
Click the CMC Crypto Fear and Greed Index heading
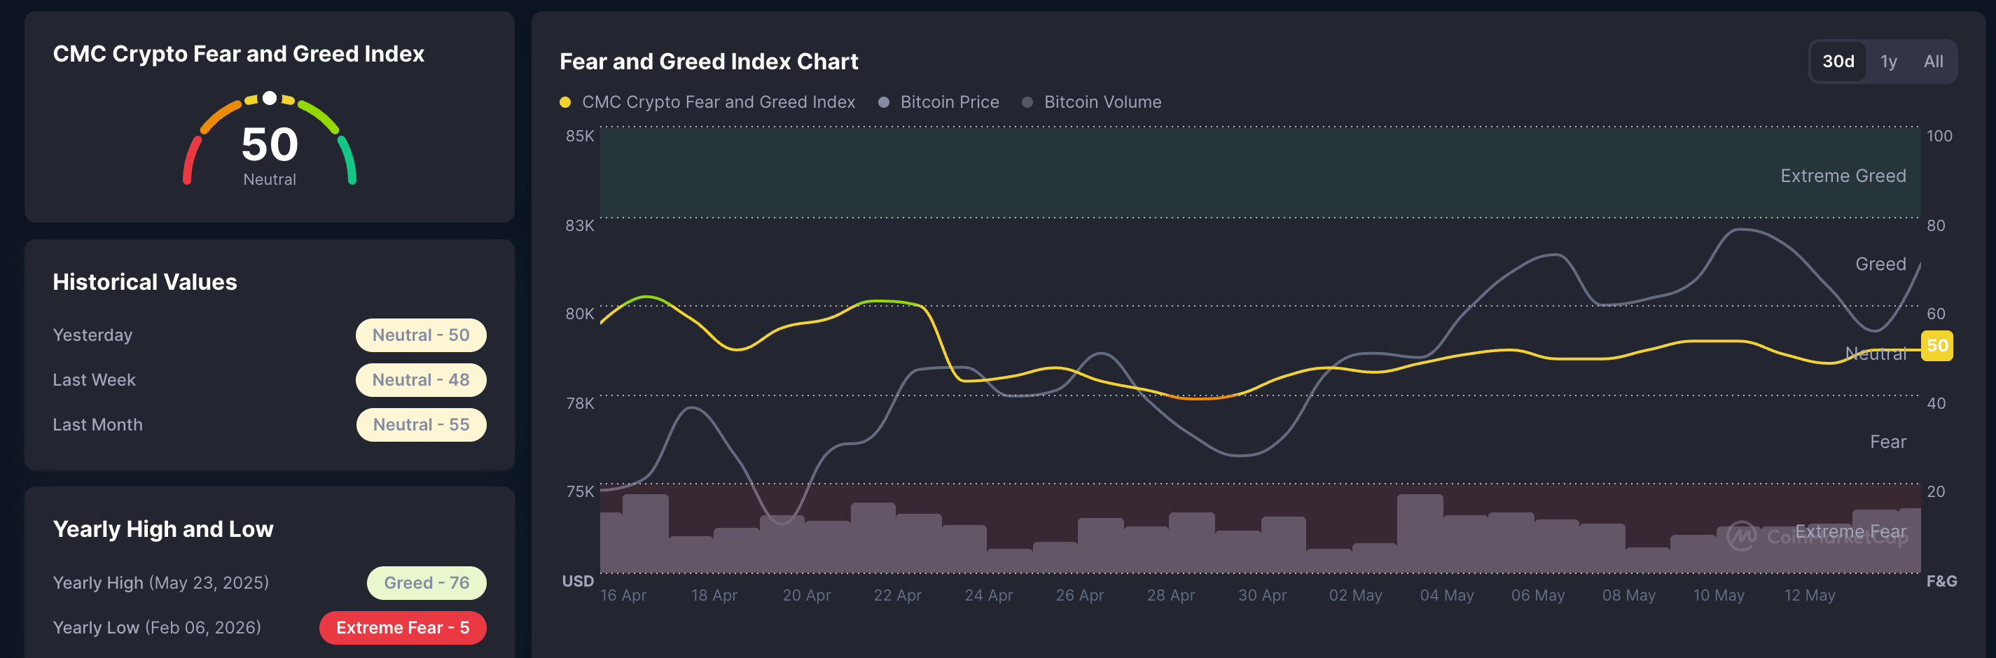coord(239,53)
